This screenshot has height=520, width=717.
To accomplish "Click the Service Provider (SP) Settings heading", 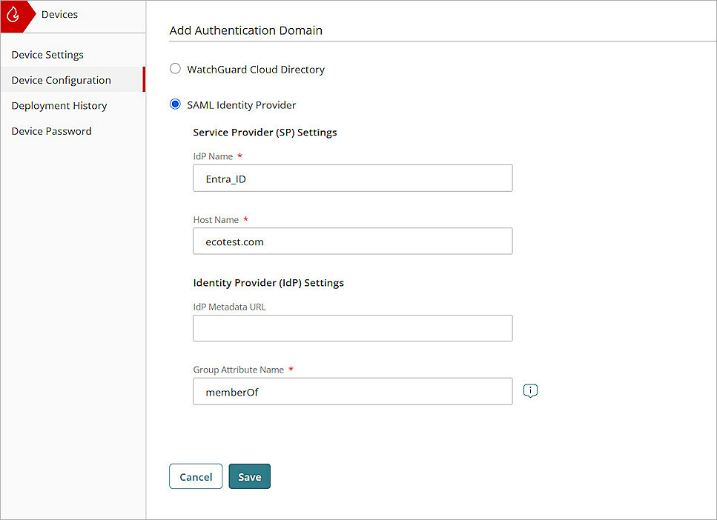I will click(x=264, y=132).
